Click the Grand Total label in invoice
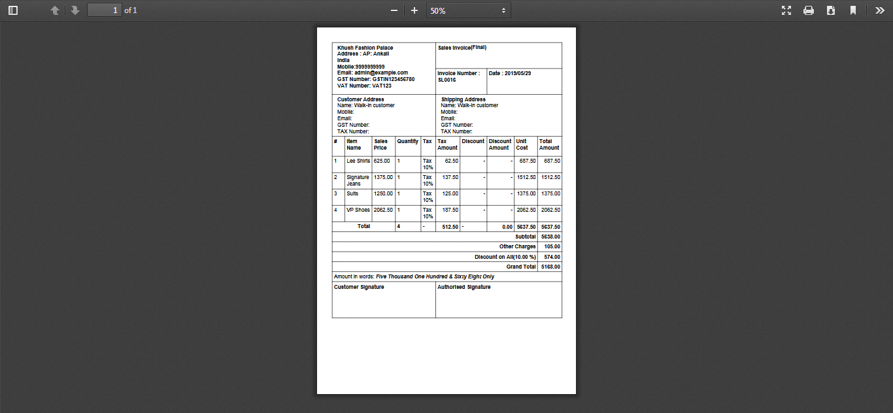The height and width of the screenshot is (413, 893). coord(520,267)
